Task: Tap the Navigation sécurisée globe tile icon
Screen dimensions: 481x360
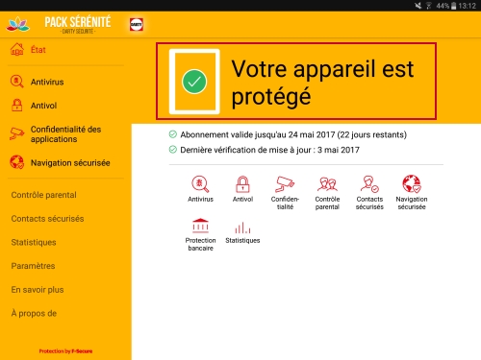Action: (x=412, y=184)
